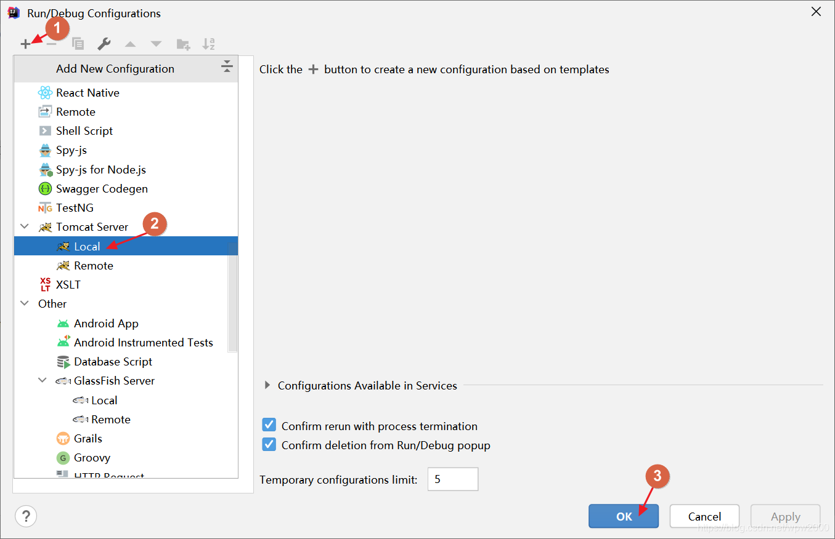Click the plus Add New Configuration button
The width and height of the screenshot is (835, 539).
tap(25, 44)
